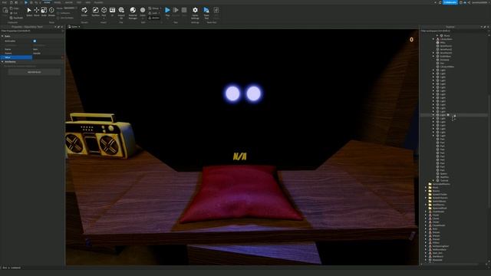
Task: Click Copy in the clipboard group
Action: click(x=14, y=8)
